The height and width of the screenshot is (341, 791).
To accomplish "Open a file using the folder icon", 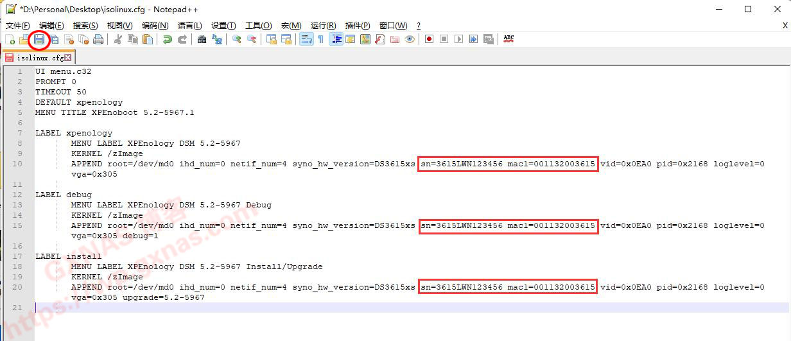I will [x=24, y=39].
